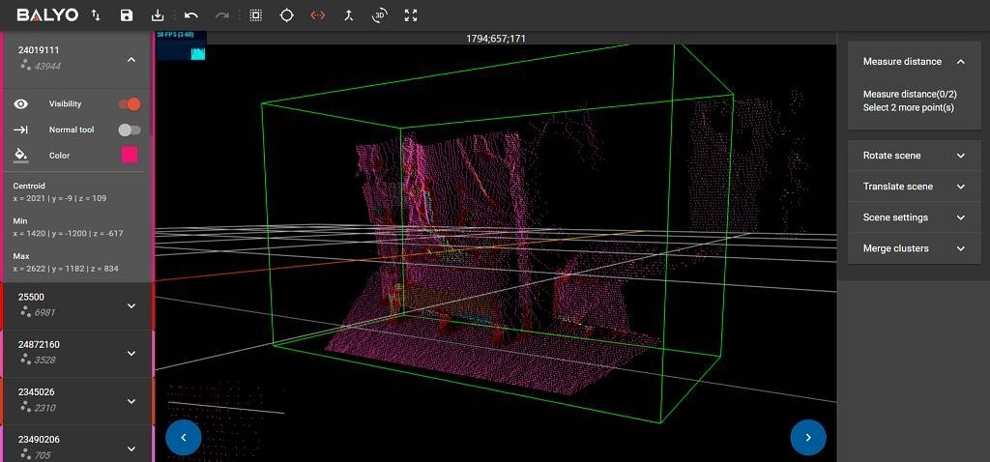Turn off the Visibility switch

click(130, 104)
